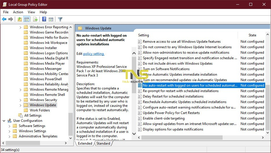Switch to the Extended tab
This screenshot has height=153, width=271.
coord(85,143)
